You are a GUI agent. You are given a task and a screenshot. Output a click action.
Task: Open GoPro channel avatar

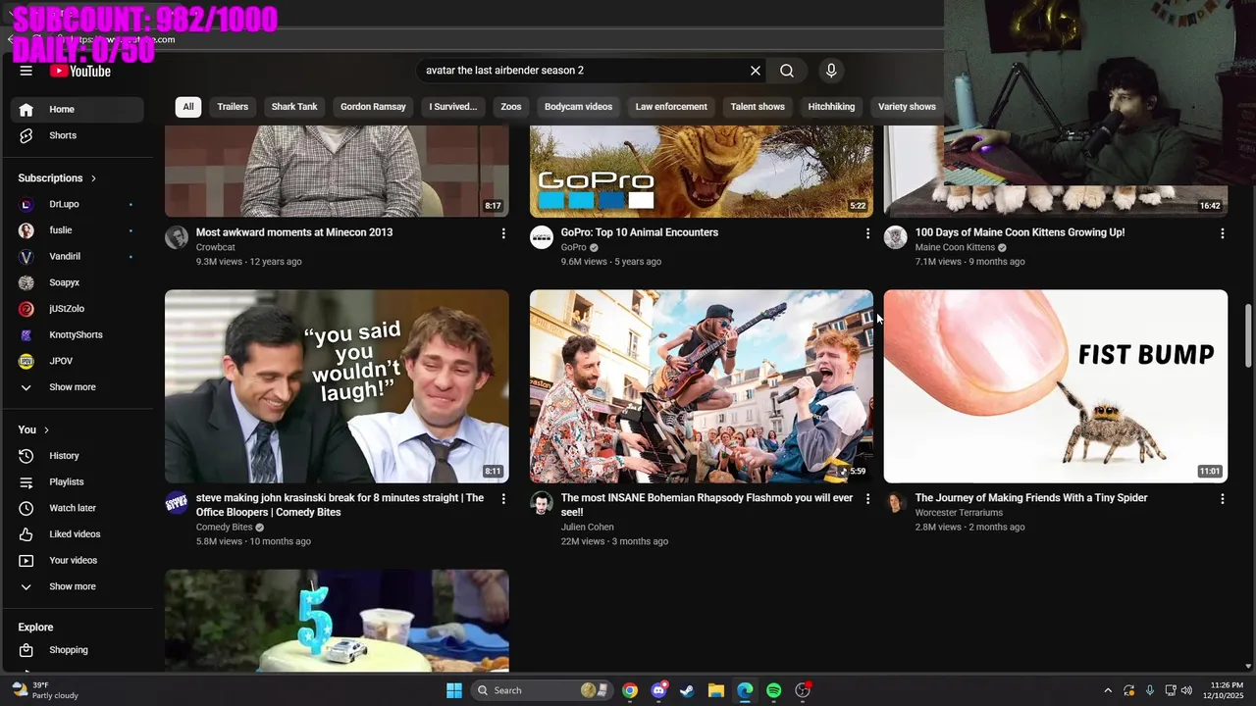pos(542,237)
